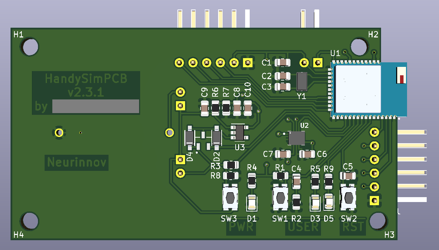Select the C6 capacitor
Viewport: 439px width, 250px height.
307,154
